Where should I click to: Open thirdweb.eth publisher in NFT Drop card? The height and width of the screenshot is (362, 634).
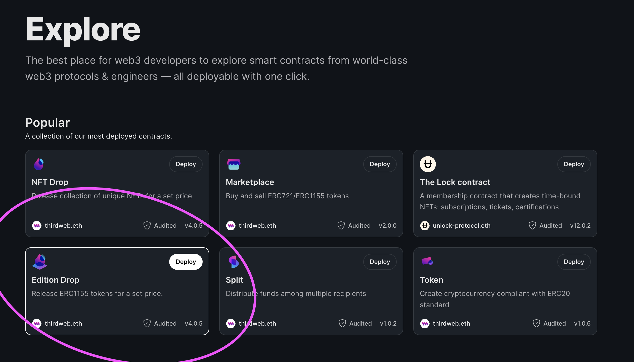pos(63,226)
